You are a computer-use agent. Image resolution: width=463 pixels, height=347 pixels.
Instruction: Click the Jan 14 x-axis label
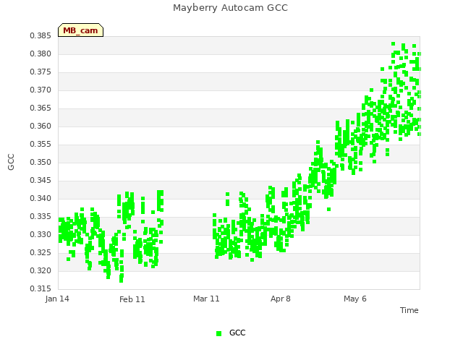57,299
